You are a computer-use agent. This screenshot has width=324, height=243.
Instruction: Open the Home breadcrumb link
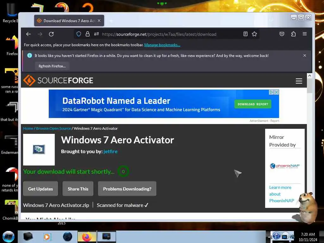pyautogui.click(x=28, y=128)
